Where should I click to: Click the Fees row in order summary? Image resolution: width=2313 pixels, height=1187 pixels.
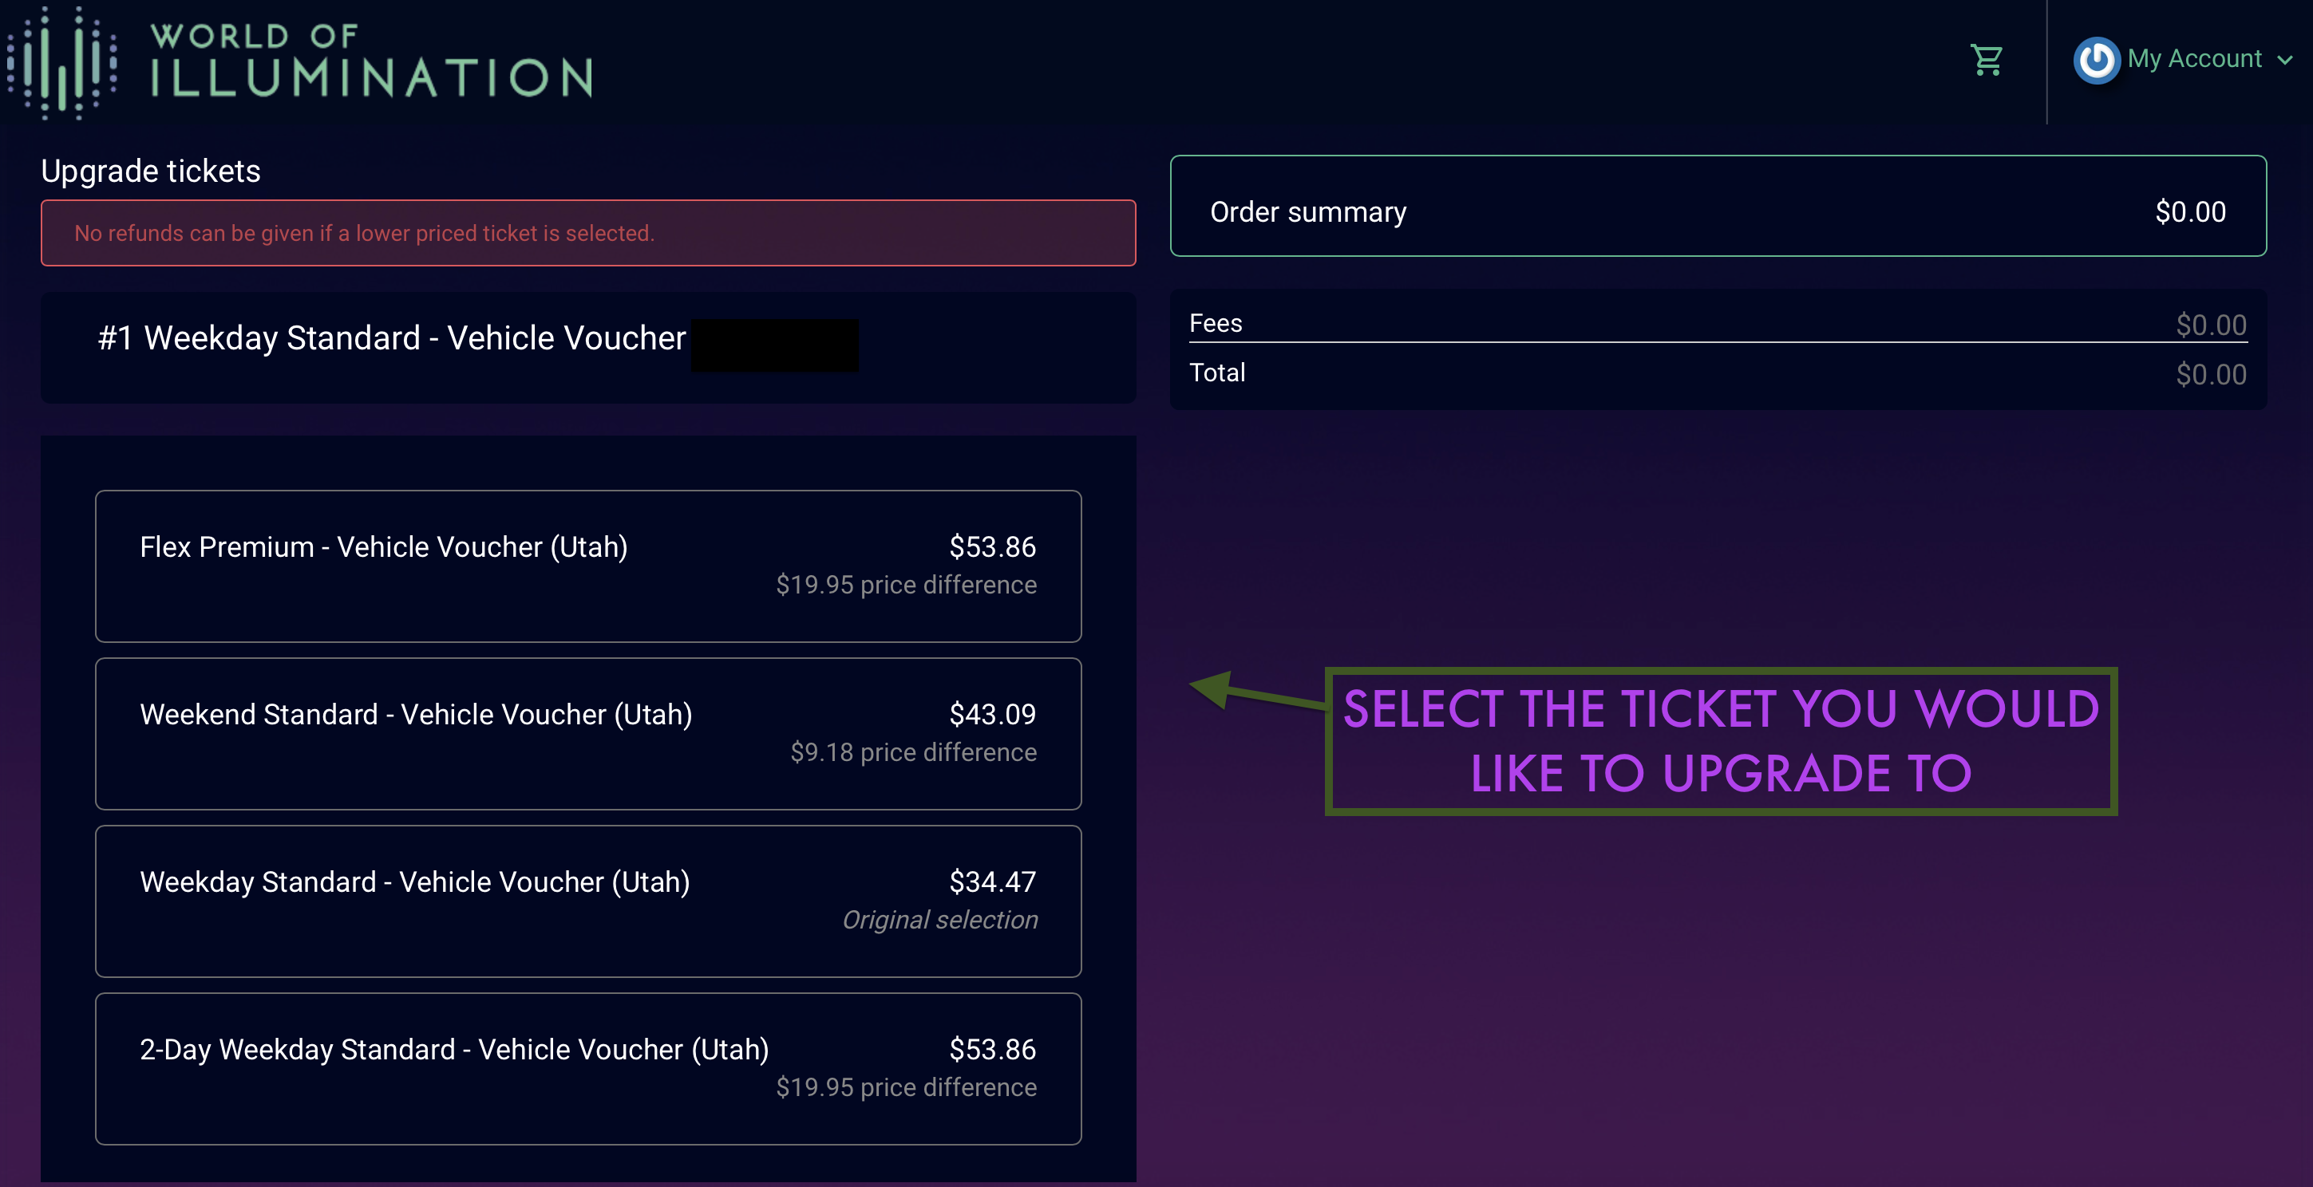1718,324
